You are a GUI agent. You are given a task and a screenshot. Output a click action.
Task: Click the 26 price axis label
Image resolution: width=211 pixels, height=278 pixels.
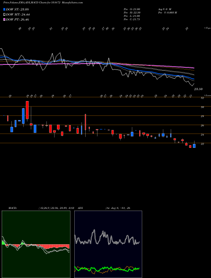coord(202,126)
